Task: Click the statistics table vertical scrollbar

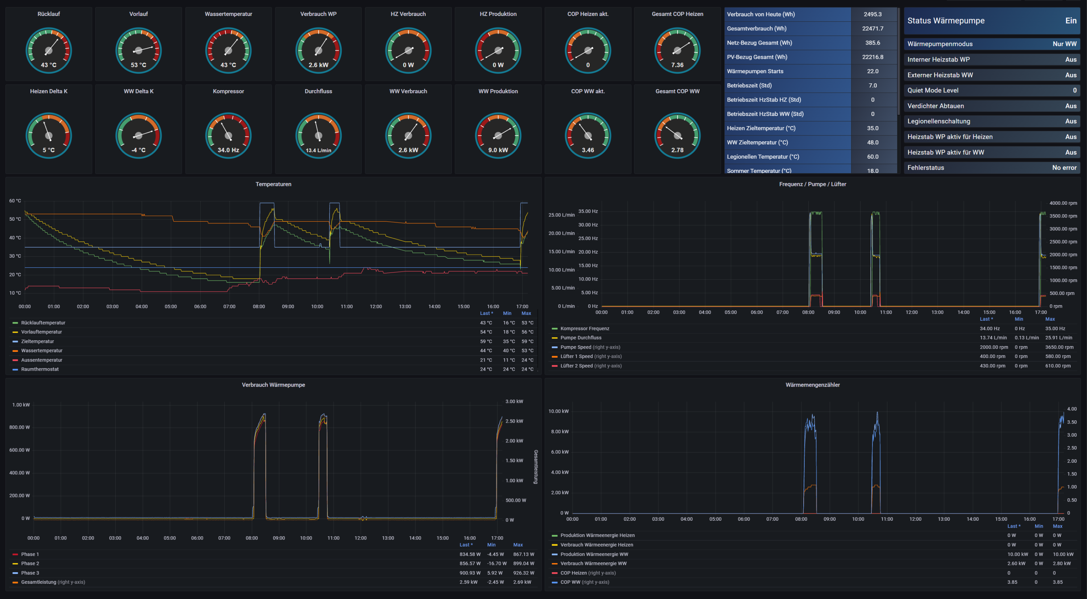Action: [x=898, y=61]
